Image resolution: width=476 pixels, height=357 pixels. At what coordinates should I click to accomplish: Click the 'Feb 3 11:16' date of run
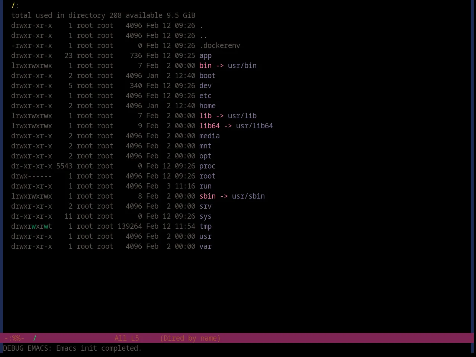coord(171,186)
